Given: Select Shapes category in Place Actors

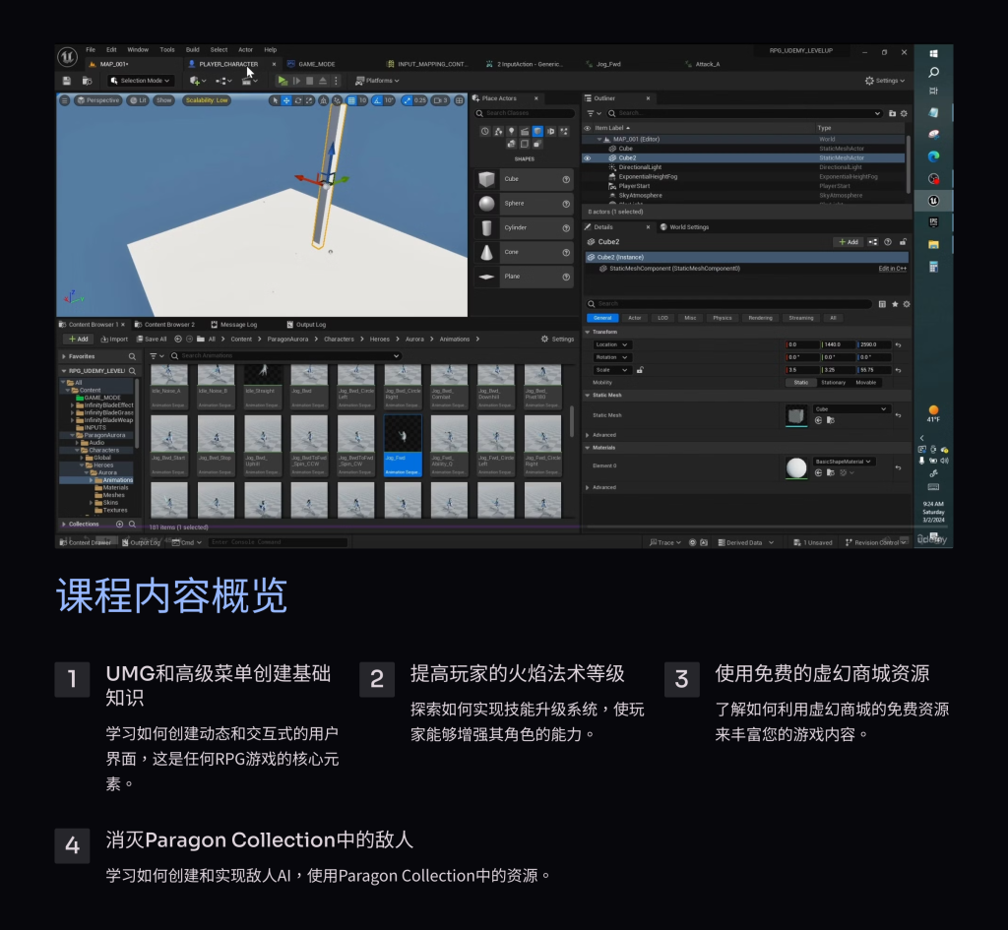Looking at the screenshot, I should [x=537, y=131].
